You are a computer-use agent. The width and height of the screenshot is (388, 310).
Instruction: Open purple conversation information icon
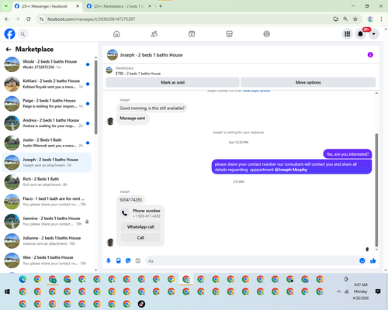click(x=370, y=55)
